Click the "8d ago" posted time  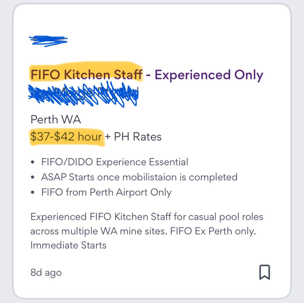pos(46,272)
